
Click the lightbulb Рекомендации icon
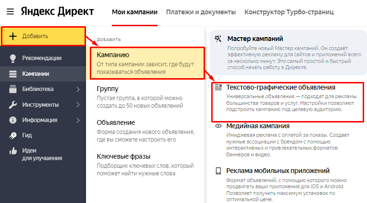tap(13, 58)
